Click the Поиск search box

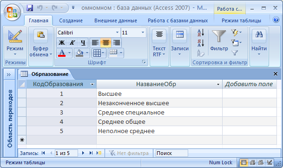(171, 153)
